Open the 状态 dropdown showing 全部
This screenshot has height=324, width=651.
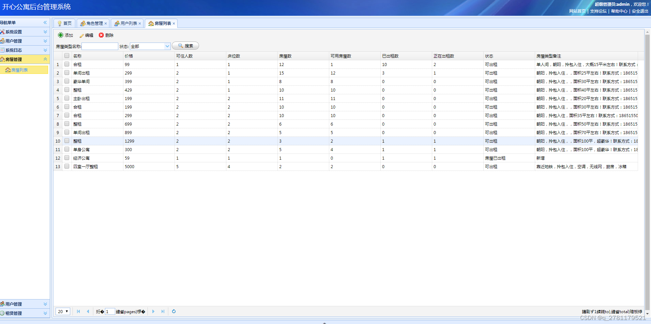point(150,46)
